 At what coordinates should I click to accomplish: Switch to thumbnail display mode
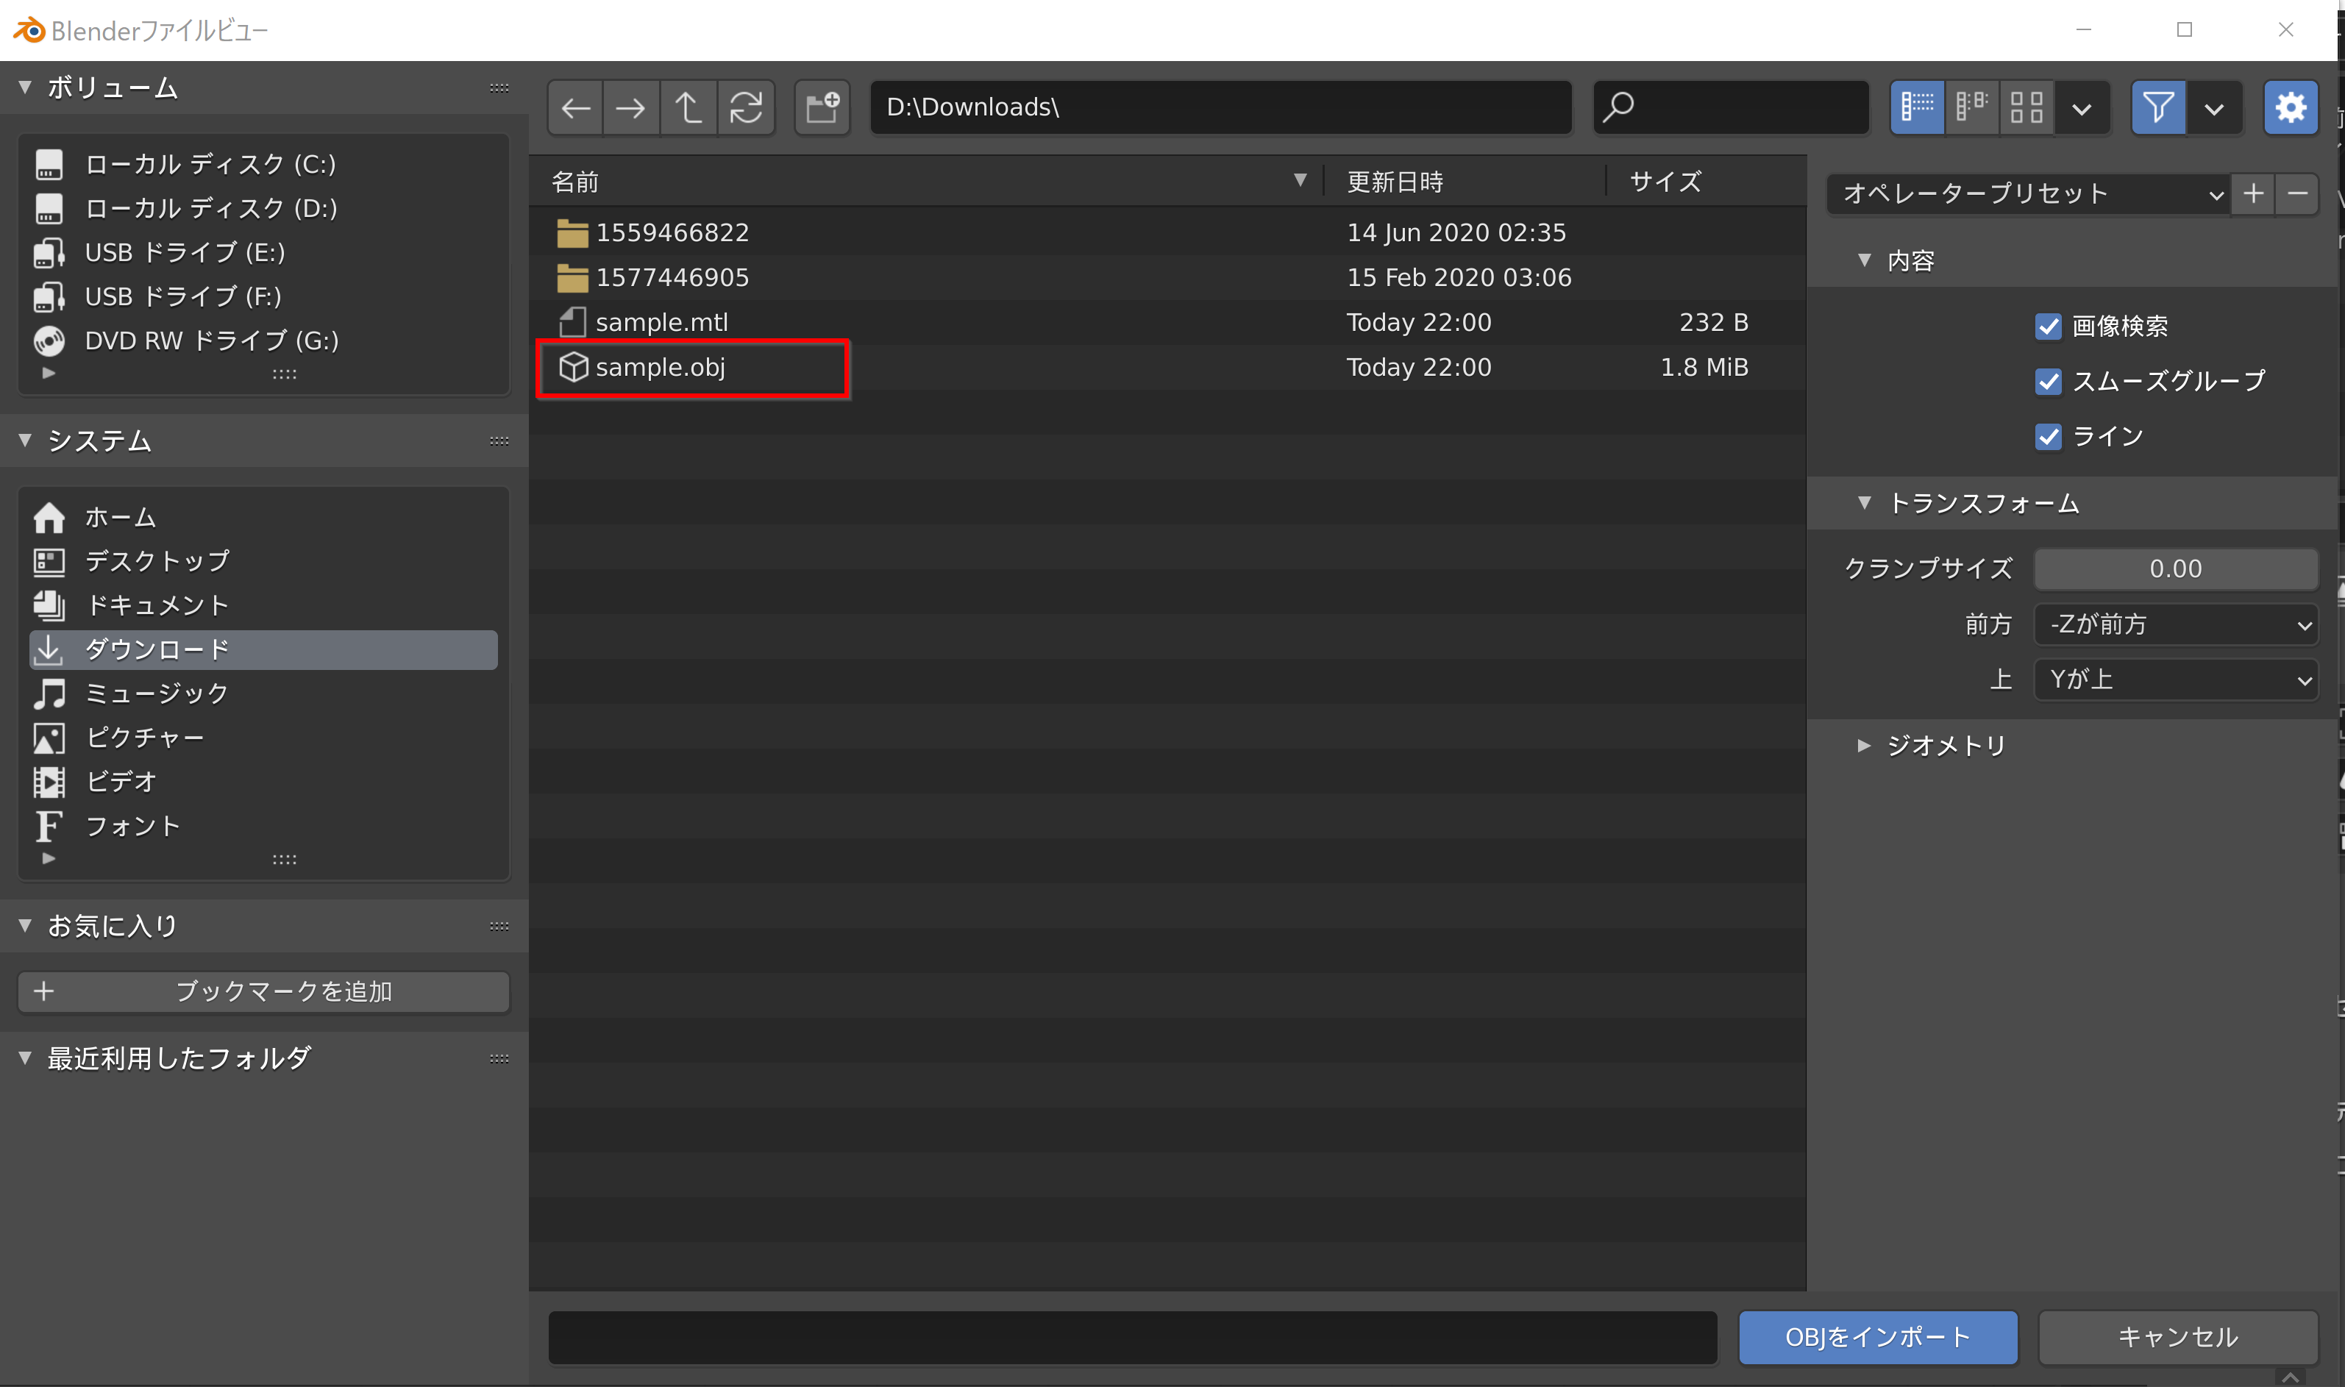(x=2026, y=107)
